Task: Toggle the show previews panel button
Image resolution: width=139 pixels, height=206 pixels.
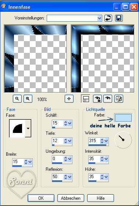Action: (x=86, y=99)
